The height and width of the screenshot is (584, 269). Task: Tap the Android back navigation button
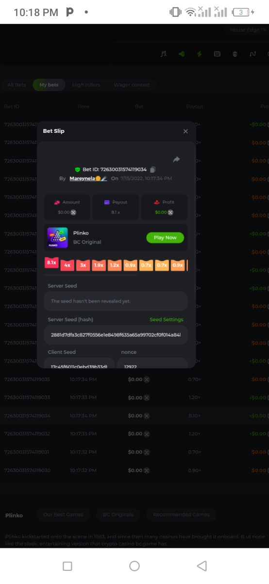coord(202,566)
